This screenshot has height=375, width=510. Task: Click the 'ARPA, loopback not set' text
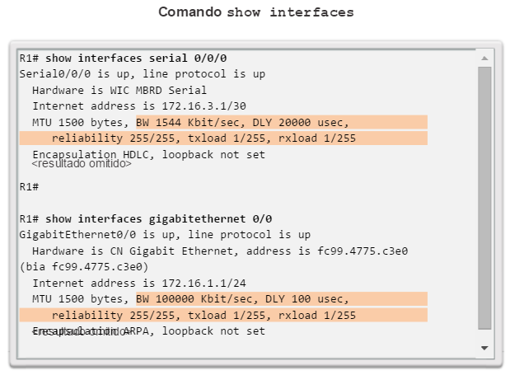coord(194,331)
